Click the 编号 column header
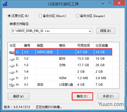 click(27, 46)
